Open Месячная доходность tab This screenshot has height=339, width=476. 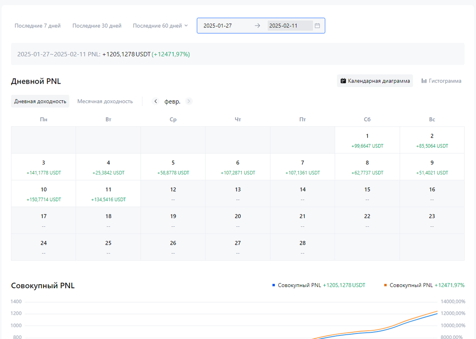(105, 101)
